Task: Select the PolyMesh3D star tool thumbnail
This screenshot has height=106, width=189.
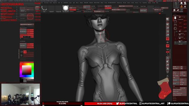Action: [x=185, y=6]
